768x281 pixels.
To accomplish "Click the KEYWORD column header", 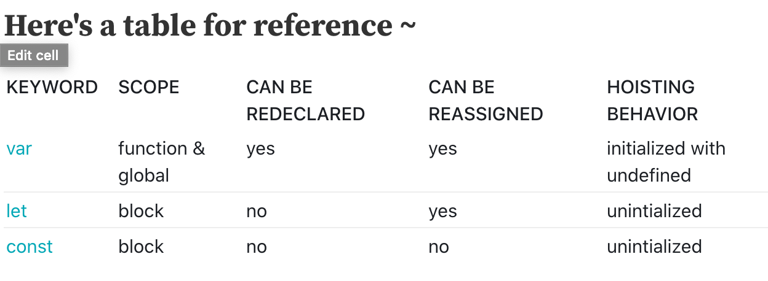I will tap(52, 87).
